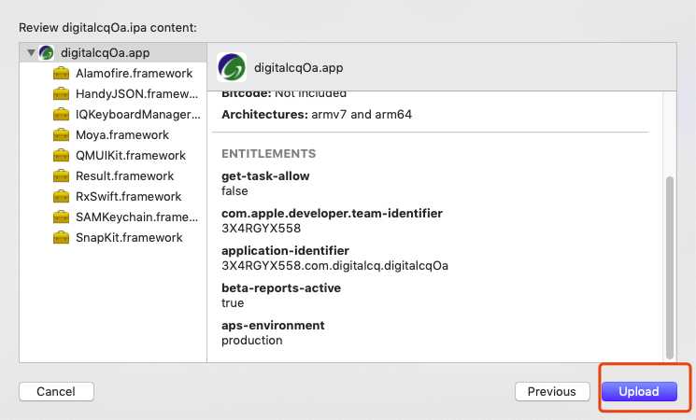Select digitalcqOa.app tree row label

pyautogui.click(x=106, y=53)
